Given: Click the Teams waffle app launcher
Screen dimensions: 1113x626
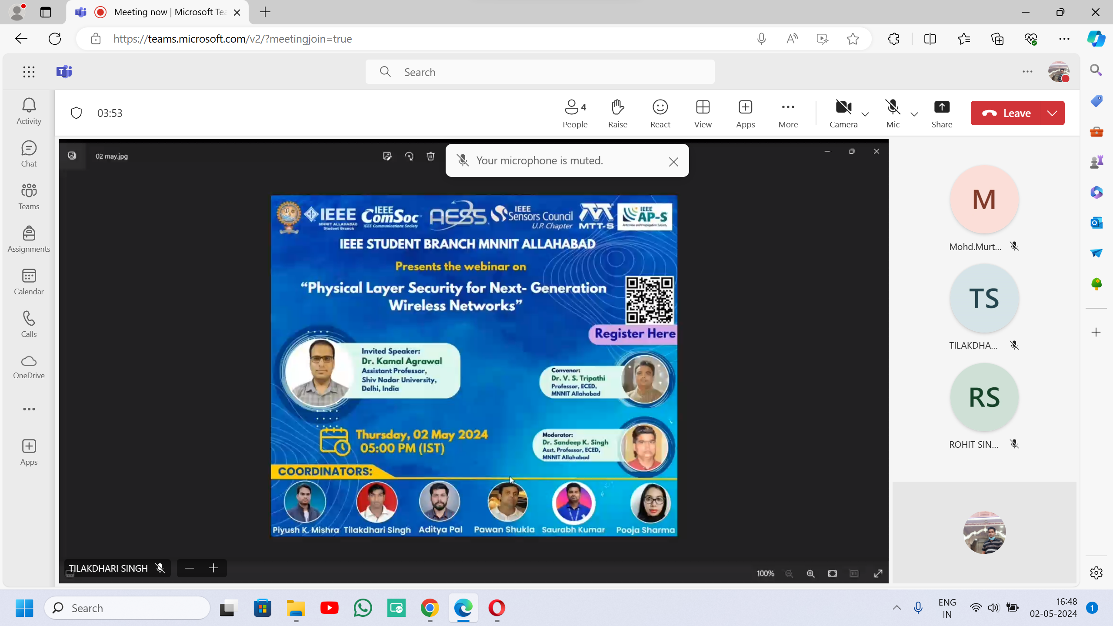Looking at the screenshot, I should coord(29,72).
